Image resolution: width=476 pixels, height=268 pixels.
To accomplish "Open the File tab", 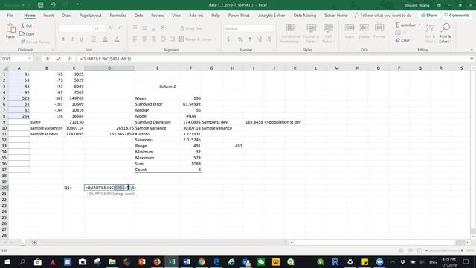I will point(10,15).
